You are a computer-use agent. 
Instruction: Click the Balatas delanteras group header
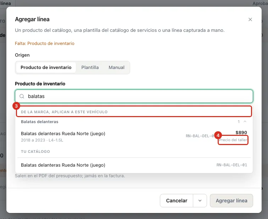pos(134,122)
